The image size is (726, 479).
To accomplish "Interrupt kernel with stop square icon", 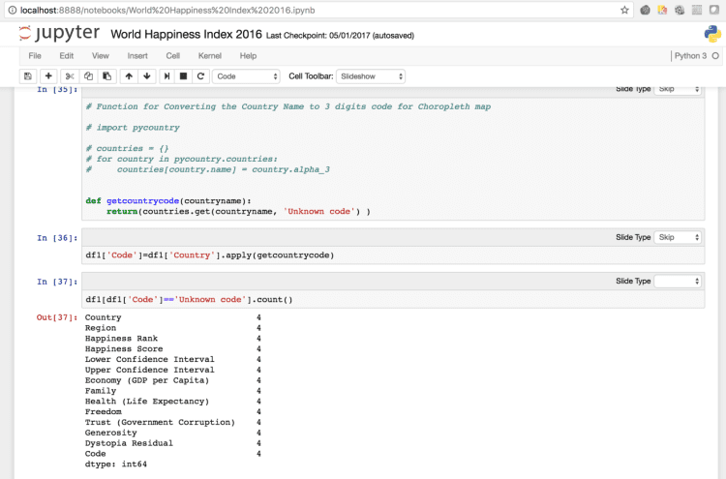I will click(183, 76).
